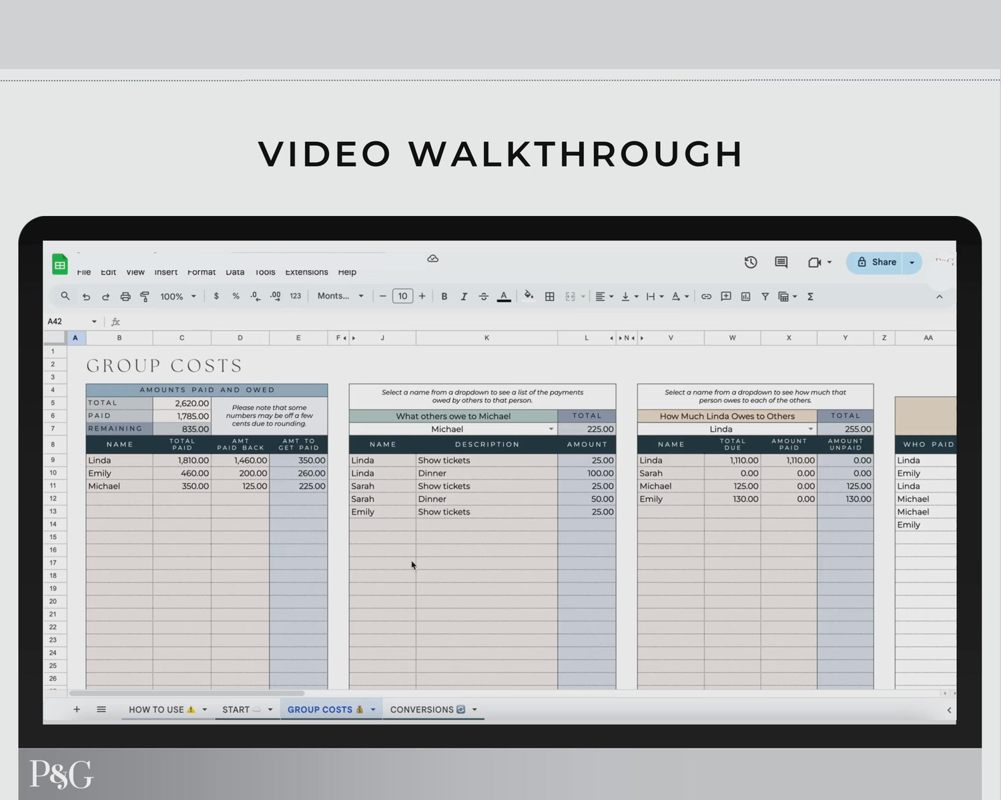Add a new sheet with plus button
The height and width of the screenshot is (800, 1001).
77,710
